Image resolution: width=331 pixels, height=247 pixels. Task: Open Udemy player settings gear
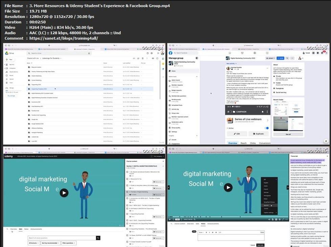[280, 220]
